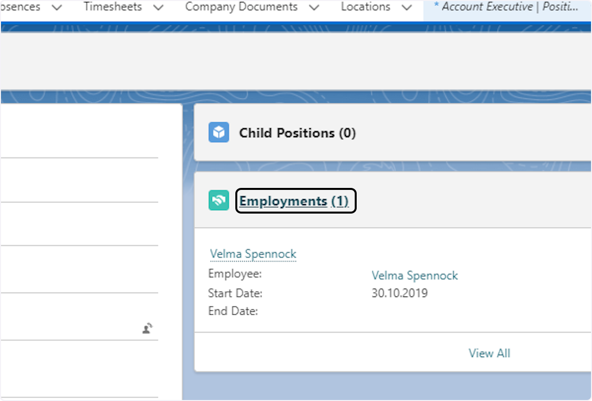Screen dimensions: 592x401
Task: Click the Employee field label
Action: pyautogui.click(x=234, y=274)
